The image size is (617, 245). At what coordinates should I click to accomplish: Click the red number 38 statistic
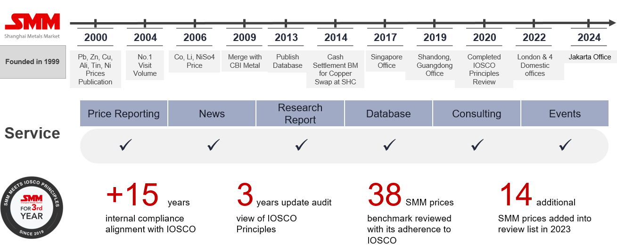[x=385, y=195]
